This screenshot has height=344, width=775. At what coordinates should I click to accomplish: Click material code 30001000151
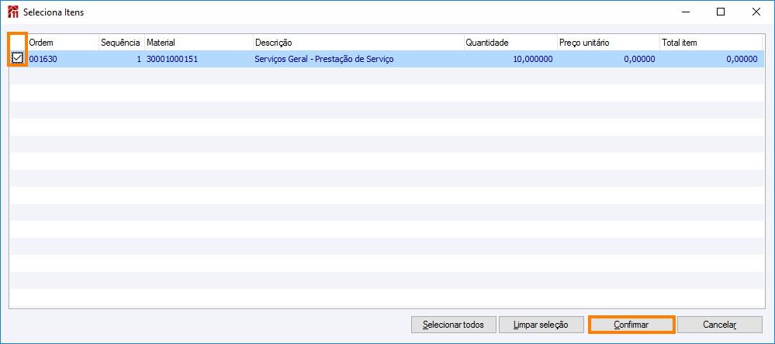[x=171, y=59]
